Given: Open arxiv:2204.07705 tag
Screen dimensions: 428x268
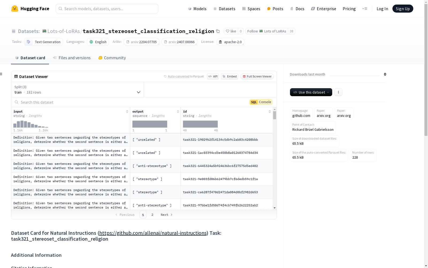Looking at the screenshot, I should coord(142,42).
